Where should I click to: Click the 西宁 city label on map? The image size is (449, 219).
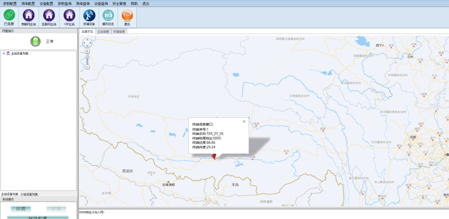tap(379, 45)
